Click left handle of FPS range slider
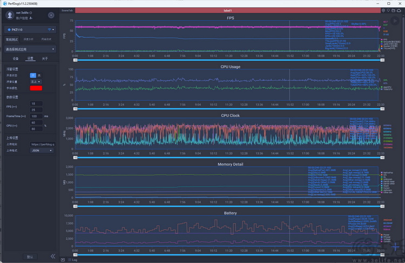This screenshot has width=405, height=263. (75, 60)
